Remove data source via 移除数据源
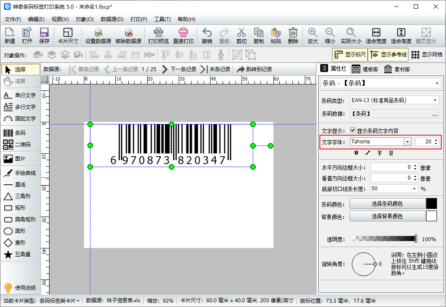446x307 pixels. tap(128, 36)
